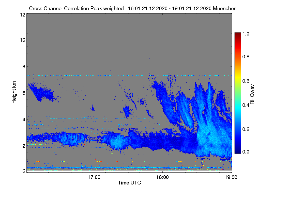Click the colorbar at the 0.6 yellow level

(238, 81)
